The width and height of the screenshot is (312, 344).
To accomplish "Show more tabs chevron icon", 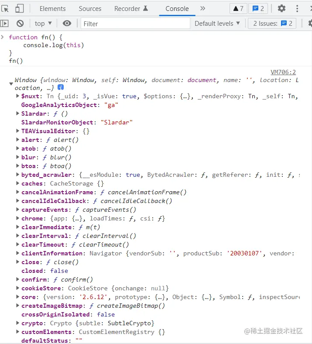I will click(202, 9).
